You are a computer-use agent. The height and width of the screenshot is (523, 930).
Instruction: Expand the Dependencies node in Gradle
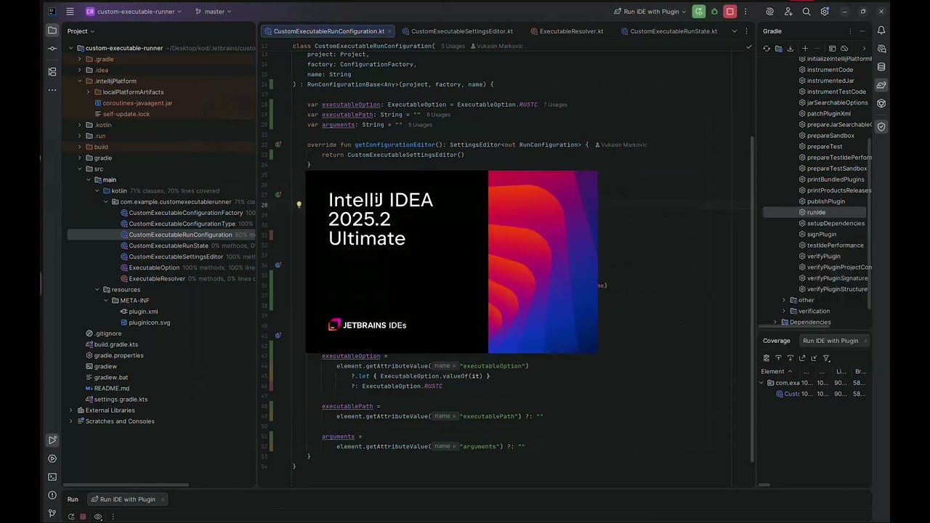pos(775,322)
